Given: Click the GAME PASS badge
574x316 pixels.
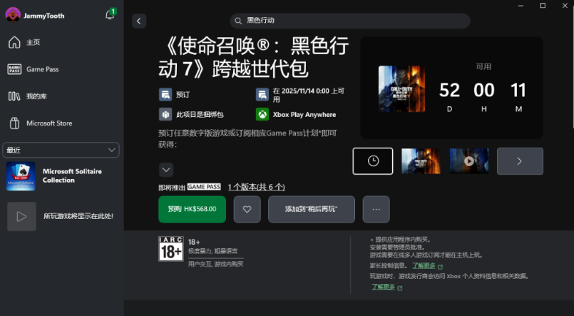Looking at the screenshot, I should [x=204, y=187].
